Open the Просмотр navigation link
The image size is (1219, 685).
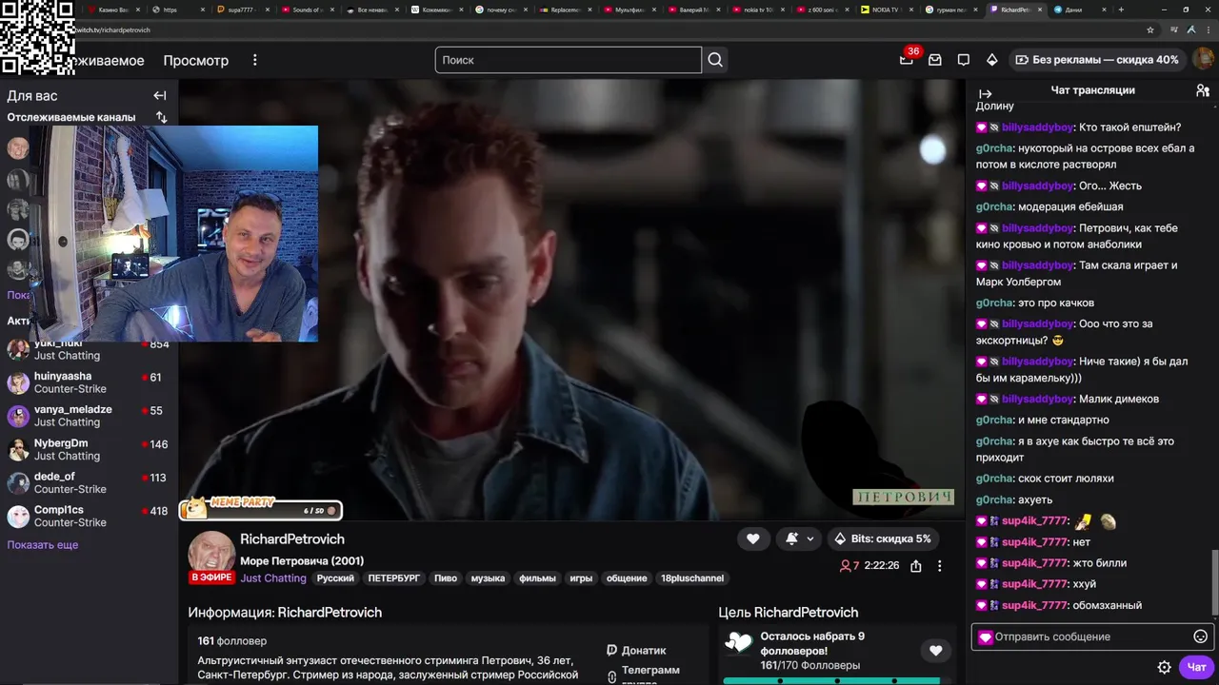pos(196,60)
